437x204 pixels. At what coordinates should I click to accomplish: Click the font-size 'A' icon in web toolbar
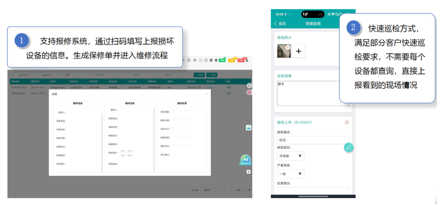211,60
